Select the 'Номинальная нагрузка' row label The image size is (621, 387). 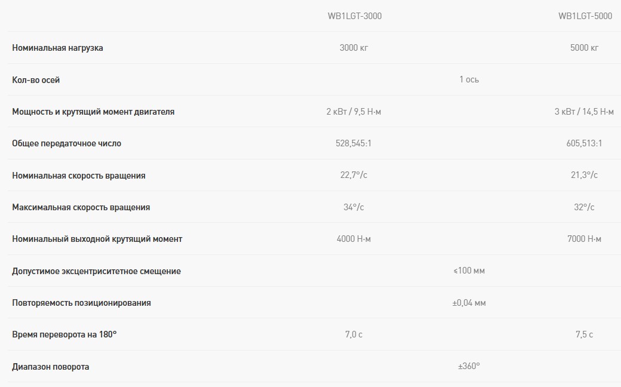click(x=57, y=48)
